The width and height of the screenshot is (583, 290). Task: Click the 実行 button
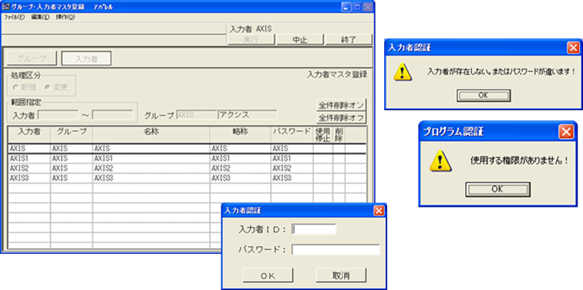click(251, 40)
